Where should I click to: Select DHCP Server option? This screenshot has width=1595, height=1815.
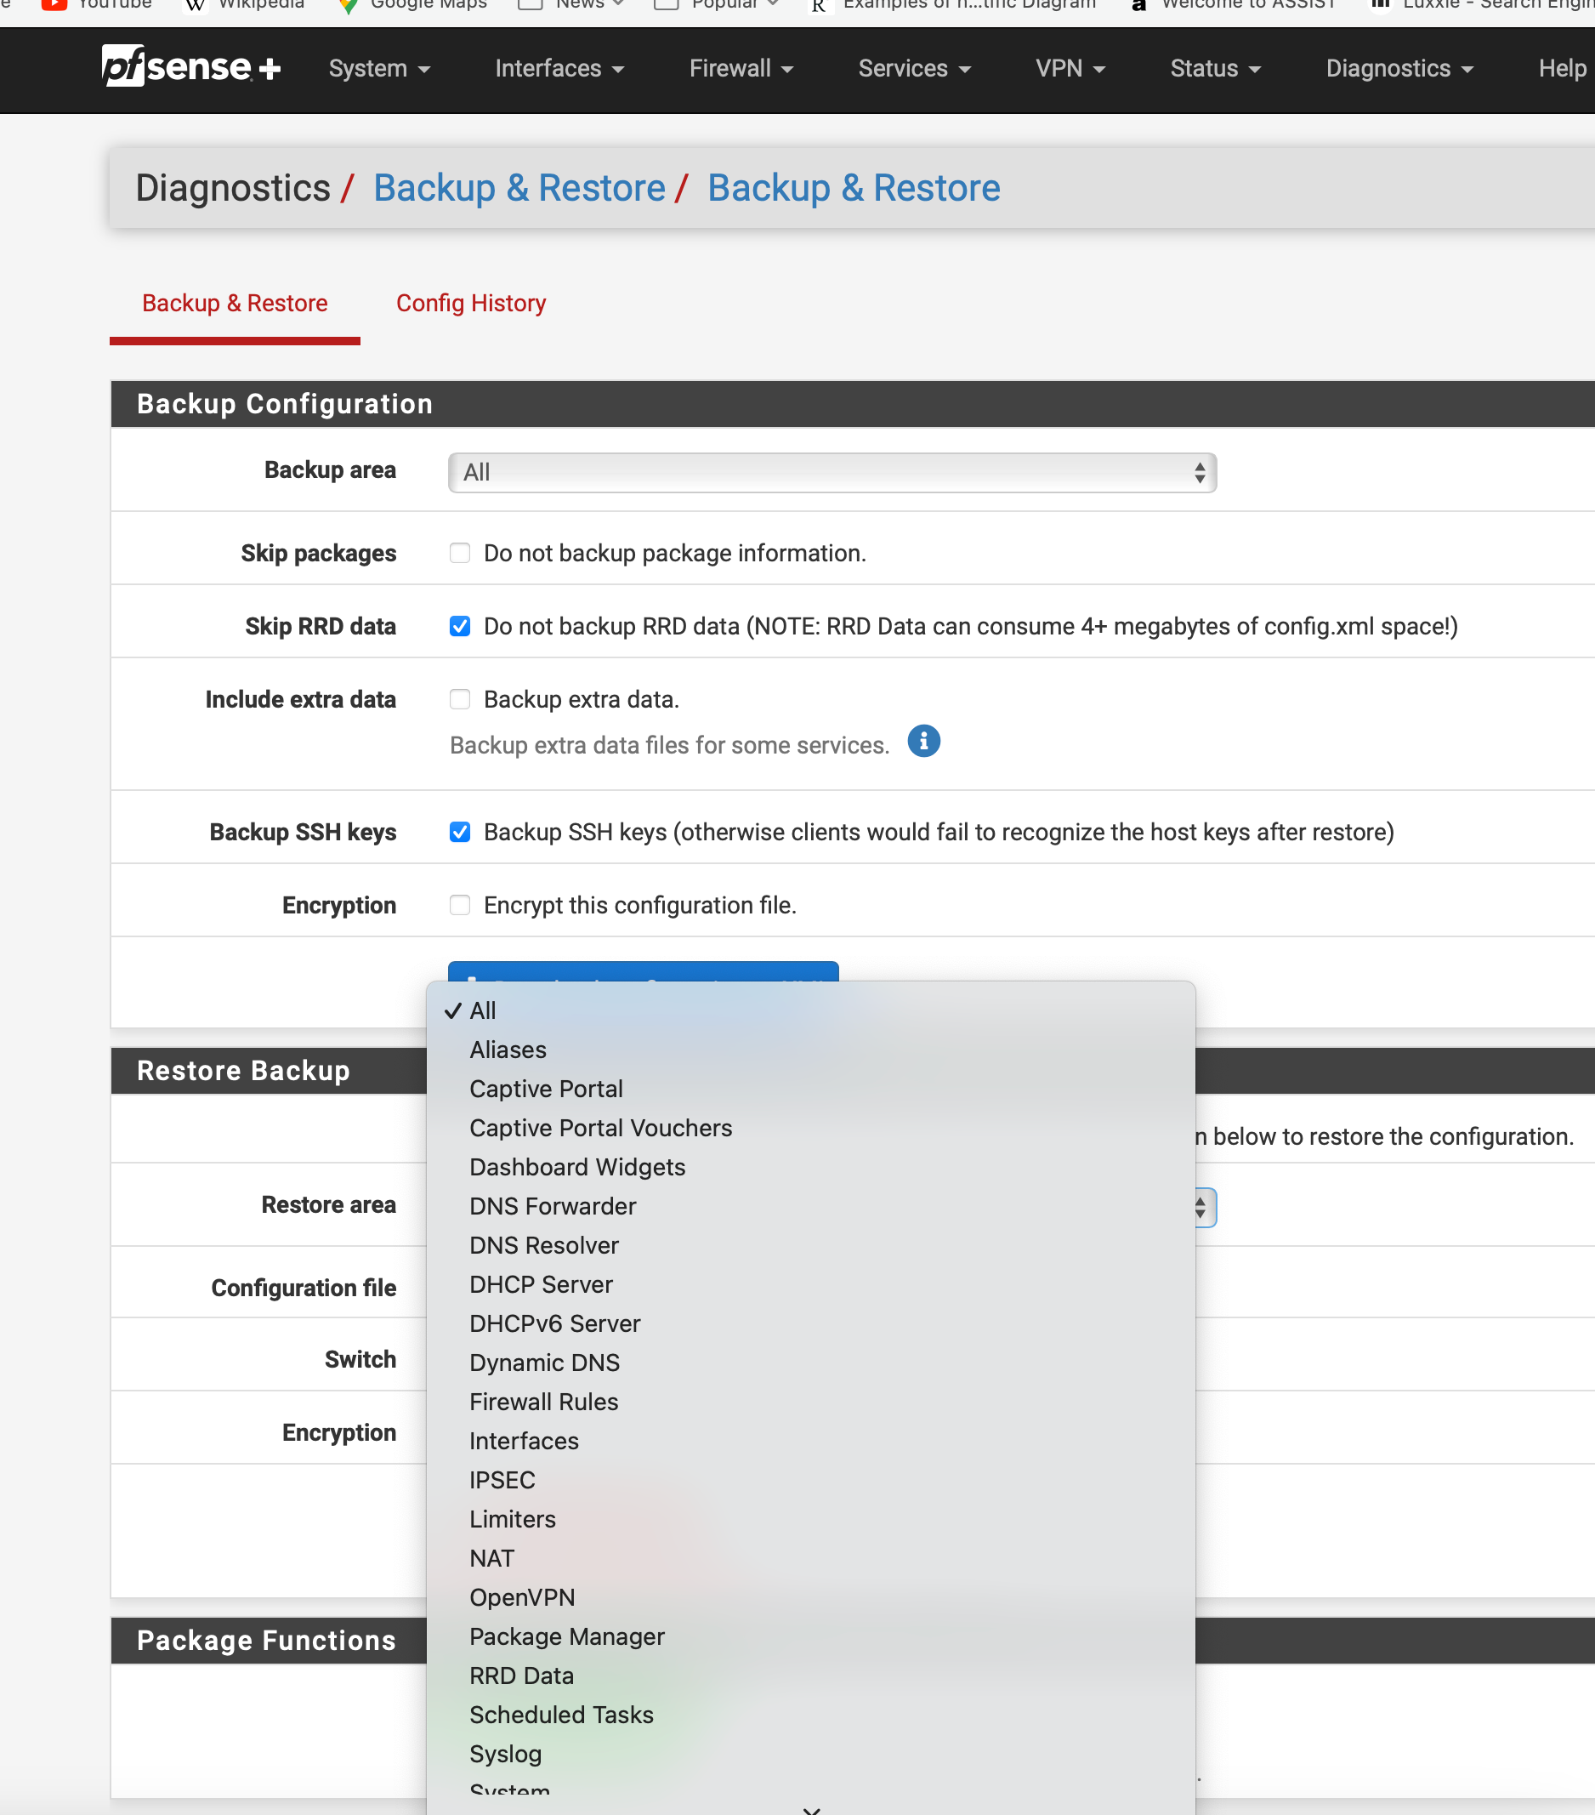tap(810, 1284)
